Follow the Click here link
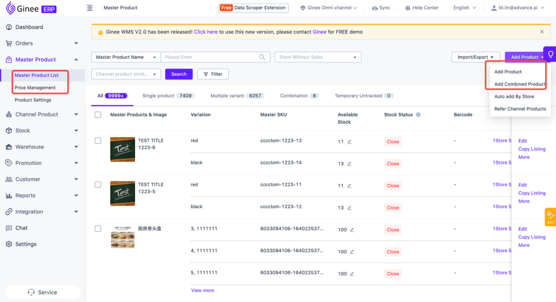 pyautogui.click(x=206, y=32)
